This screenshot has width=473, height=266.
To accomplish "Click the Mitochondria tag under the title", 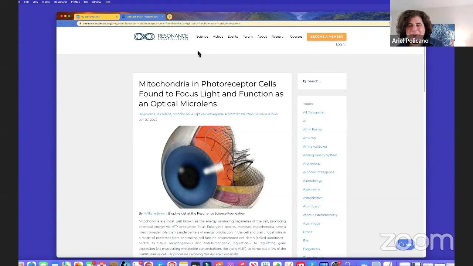I will click(183, 114).
